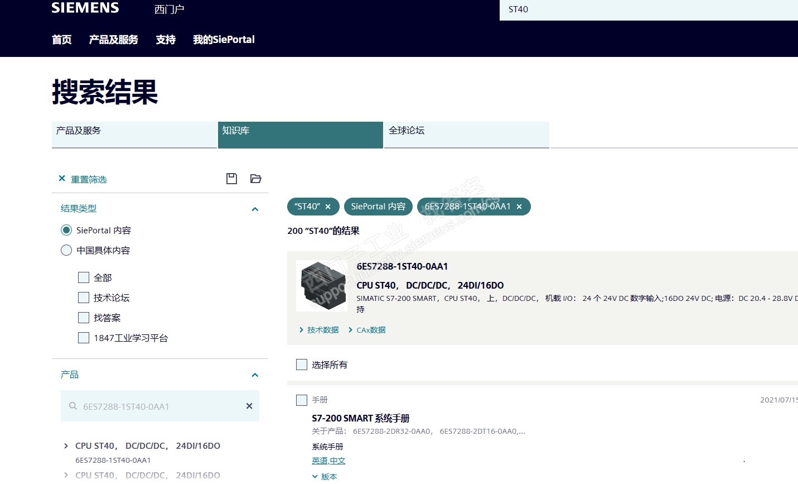The image size is (798, 484).
Task: Click the 搜索结果 page heading
Action: point(105,92)
